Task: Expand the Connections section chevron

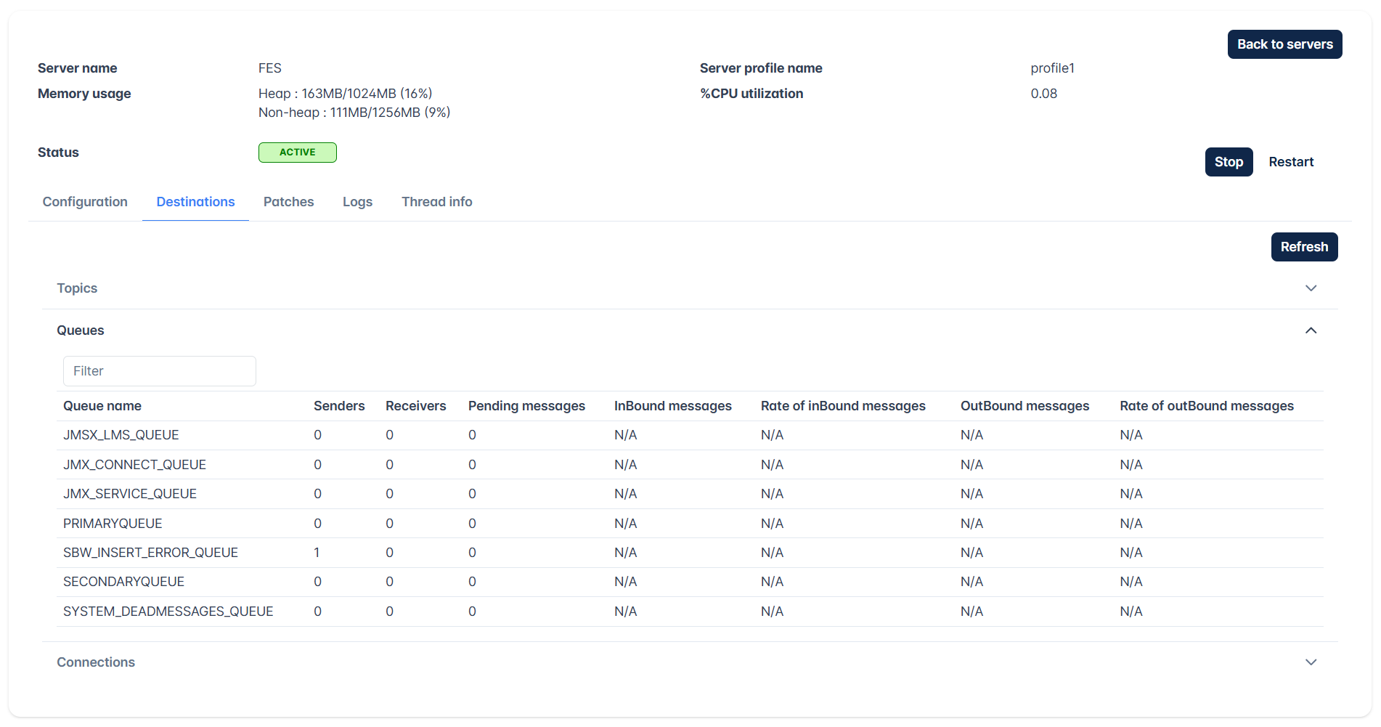Action: 1311,662
